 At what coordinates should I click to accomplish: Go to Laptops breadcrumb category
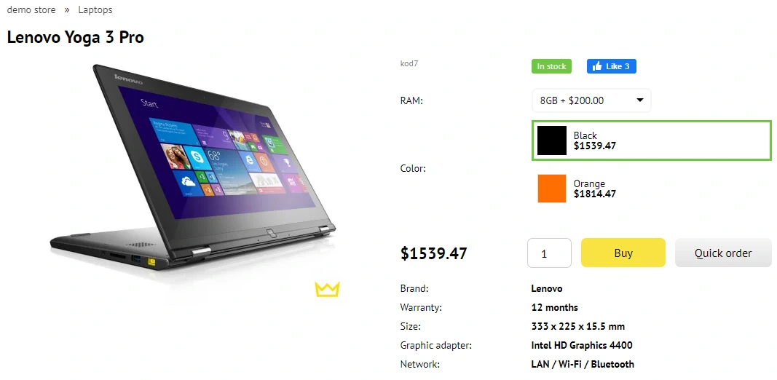click(95, 10)
